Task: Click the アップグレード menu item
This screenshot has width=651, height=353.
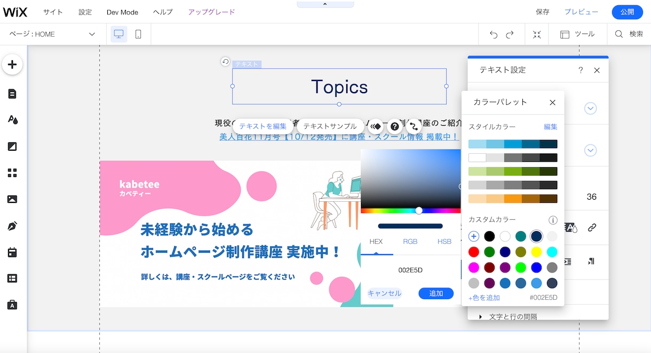Action: pos(211,12)
